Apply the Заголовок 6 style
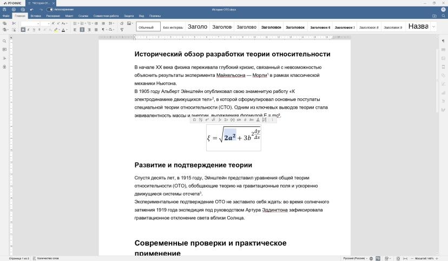Image resolution: width=448 pixels, height=261 pixels. (x=320, y=26)
